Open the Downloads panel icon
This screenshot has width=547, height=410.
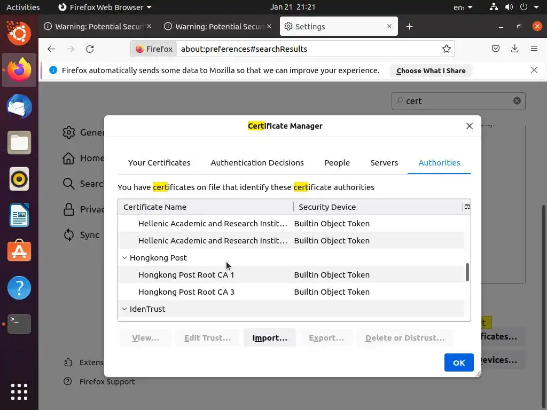point(514,49)
